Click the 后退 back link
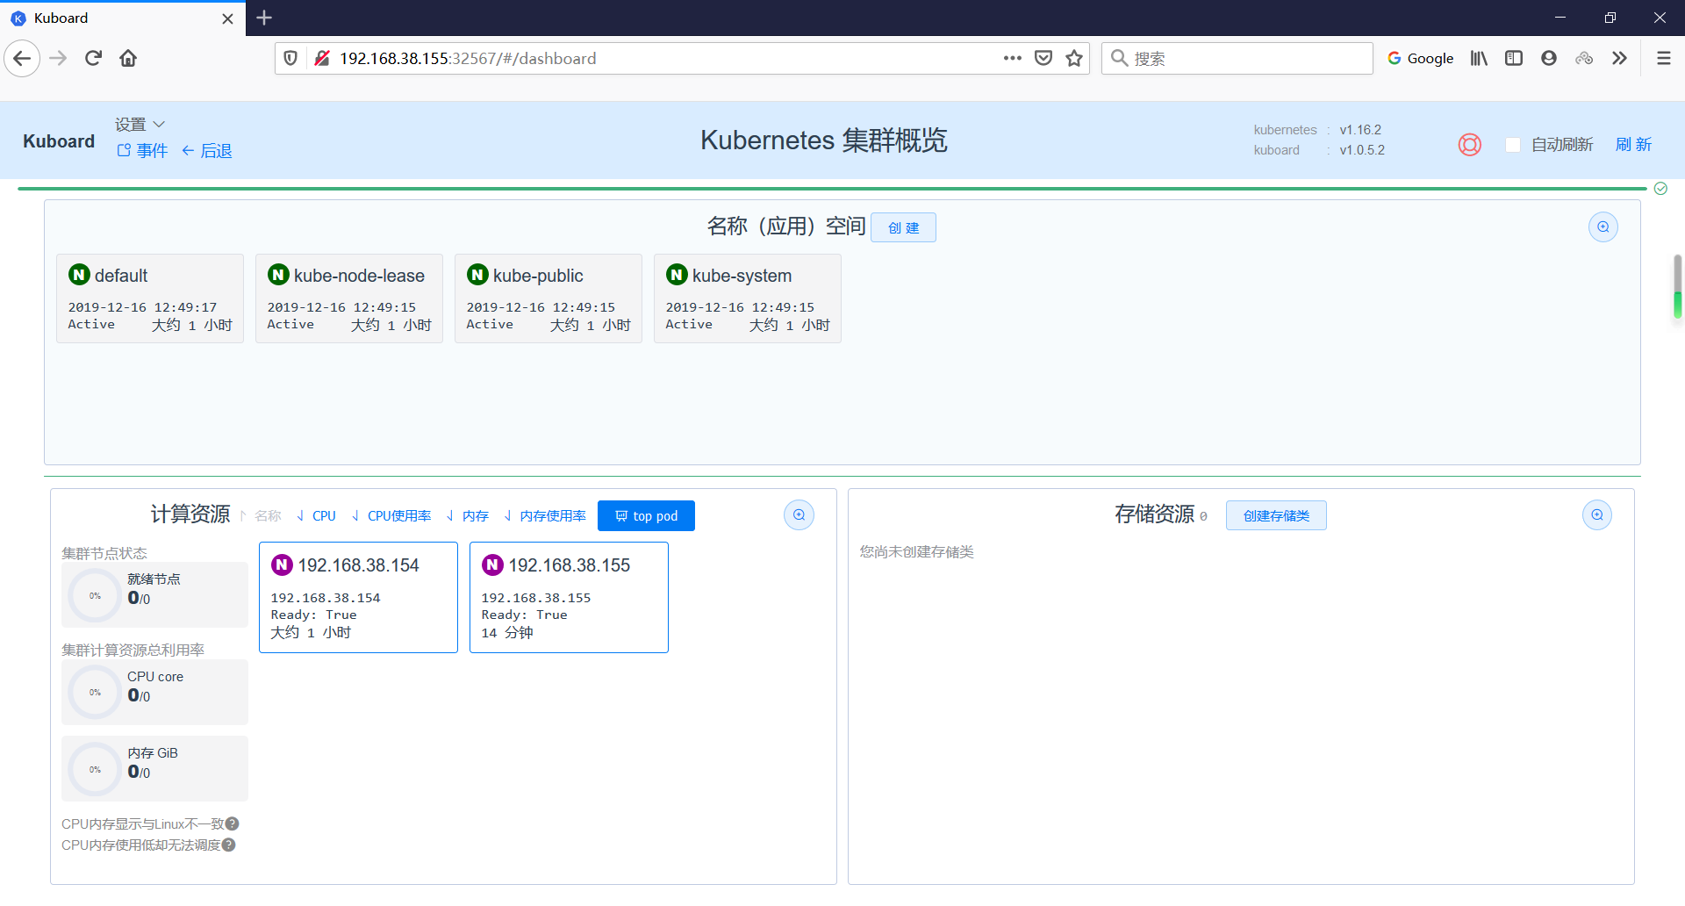 click(x=207, y=151)
